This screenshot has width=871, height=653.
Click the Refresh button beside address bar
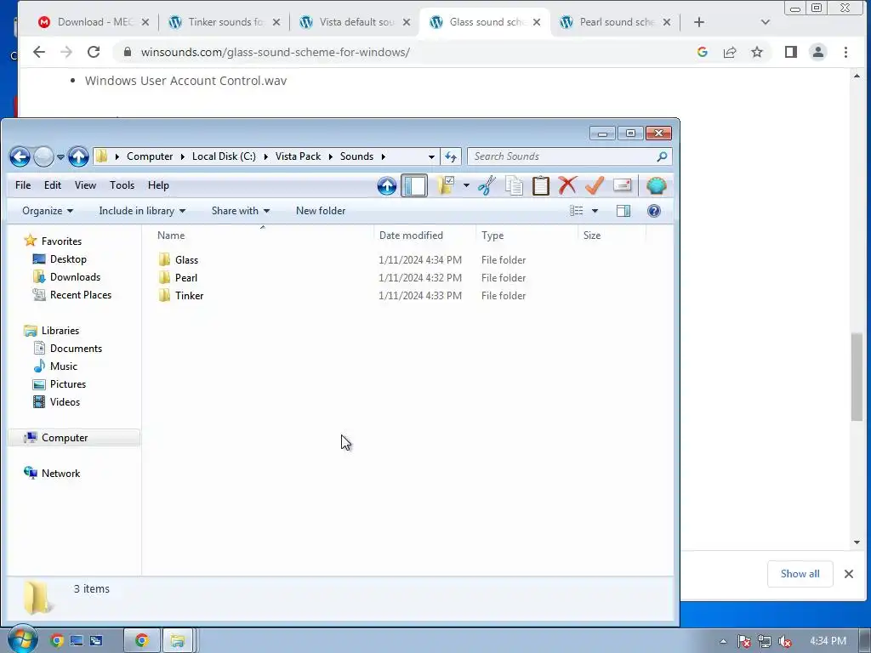[451, 156]
